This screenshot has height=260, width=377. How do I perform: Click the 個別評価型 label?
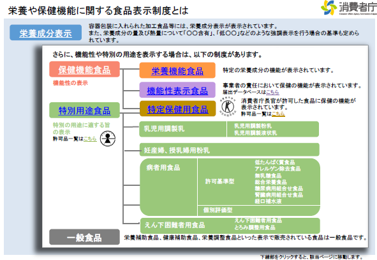(218, 210)
